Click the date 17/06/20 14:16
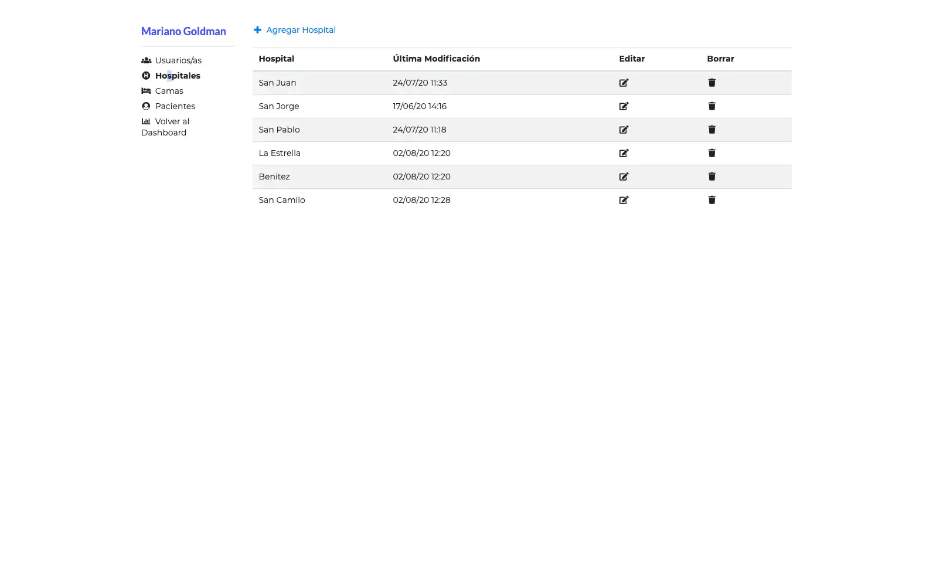This screenshot has height=573, width=933. tap(420, 106)
